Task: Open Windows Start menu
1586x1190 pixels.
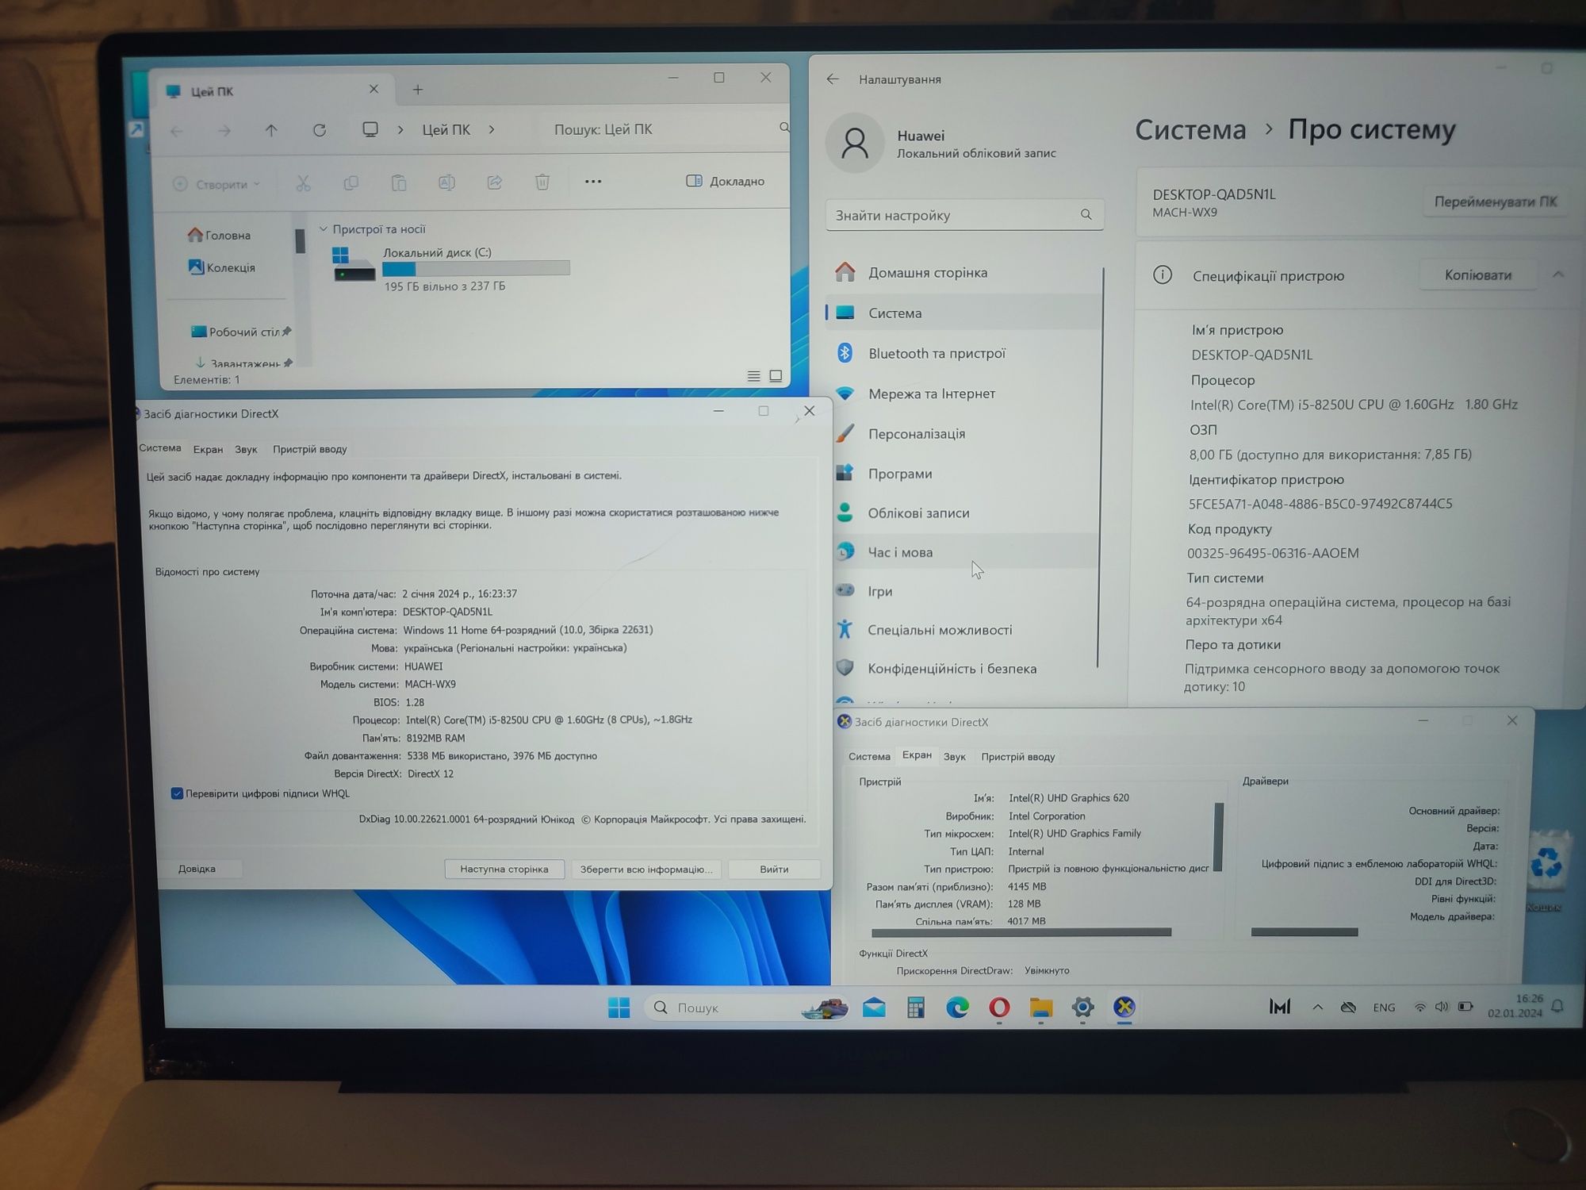Action: pos(619,1008)
